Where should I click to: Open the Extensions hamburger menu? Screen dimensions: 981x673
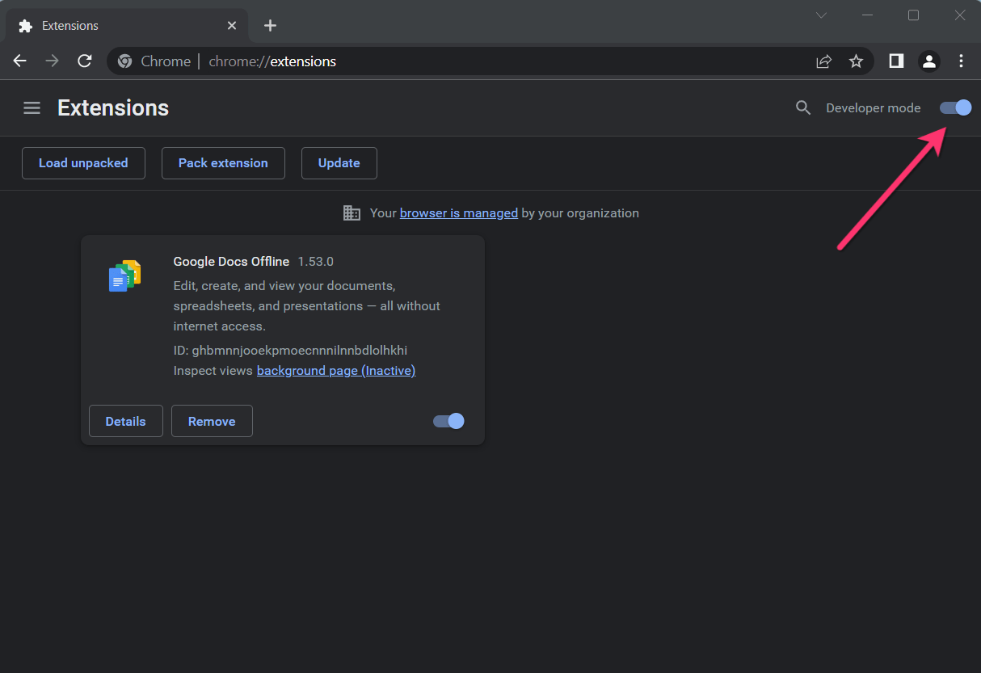[x=32, y=107]
